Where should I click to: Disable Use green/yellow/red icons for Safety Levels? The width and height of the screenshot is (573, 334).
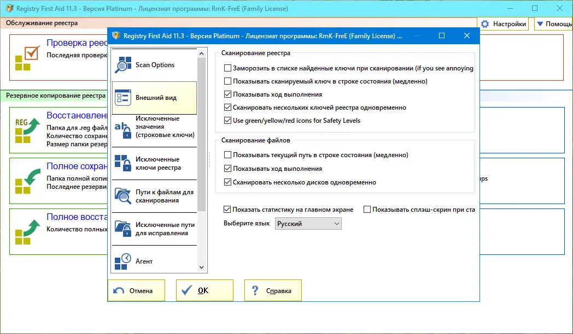(x=227, y=120)
